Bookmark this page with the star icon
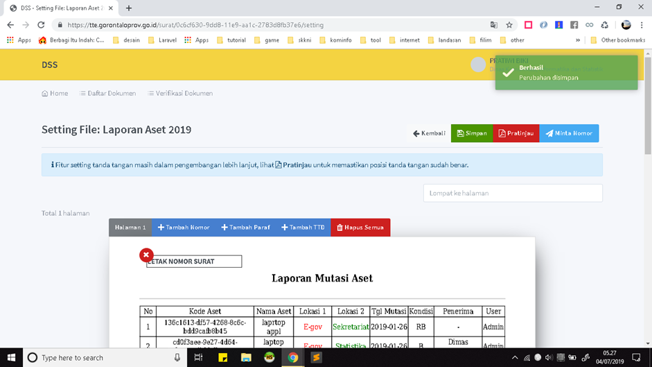The image size is (652, 367). tap(509, 25)
